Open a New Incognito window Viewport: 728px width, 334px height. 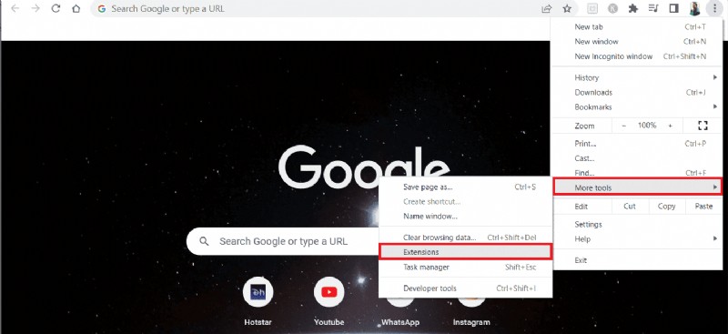point(636,56)
